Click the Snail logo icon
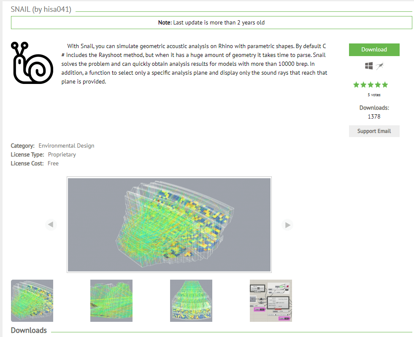 tap(32, 63)
